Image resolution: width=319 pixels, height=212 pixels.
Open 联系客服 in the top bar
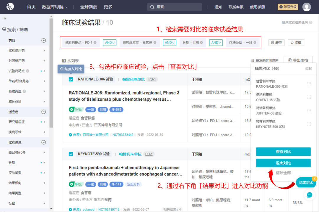tap(236, 7)
